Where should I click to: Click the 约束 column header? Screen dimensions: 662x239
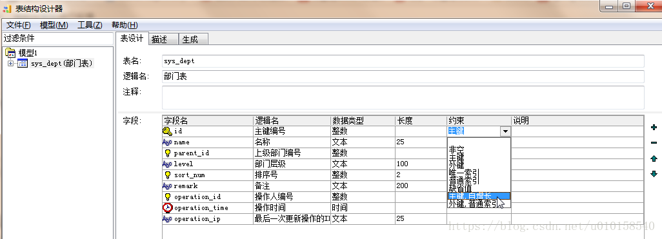point(479,120)
